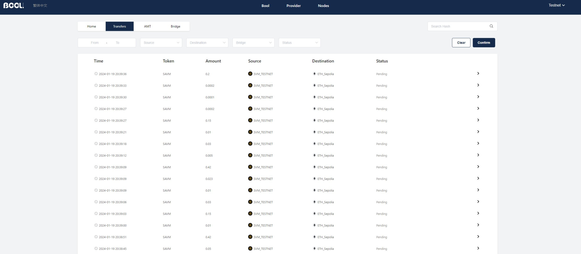Focus the Search Hash input field

[x=459, y=26]
